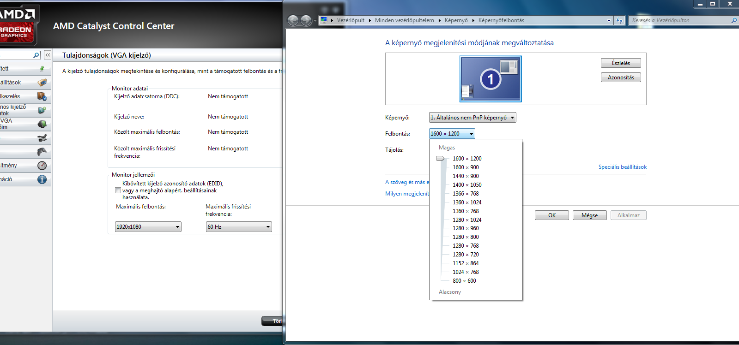
Task: Expand arrow after Minden vezérlőpultelem breadcrumb
Action: click(x=439, y=20)
